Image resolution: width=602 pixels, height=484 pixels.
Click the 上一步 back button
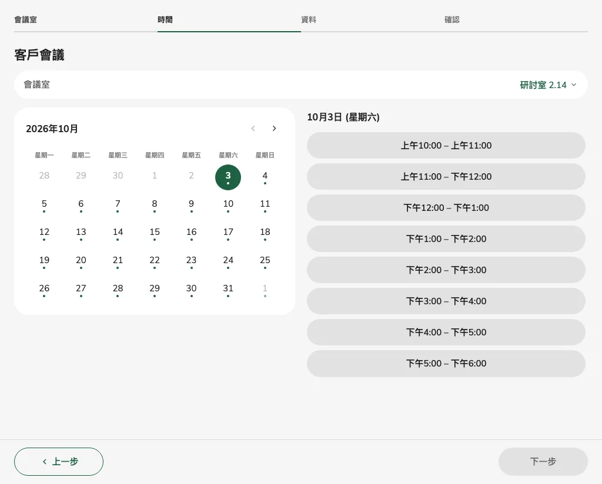59,462
